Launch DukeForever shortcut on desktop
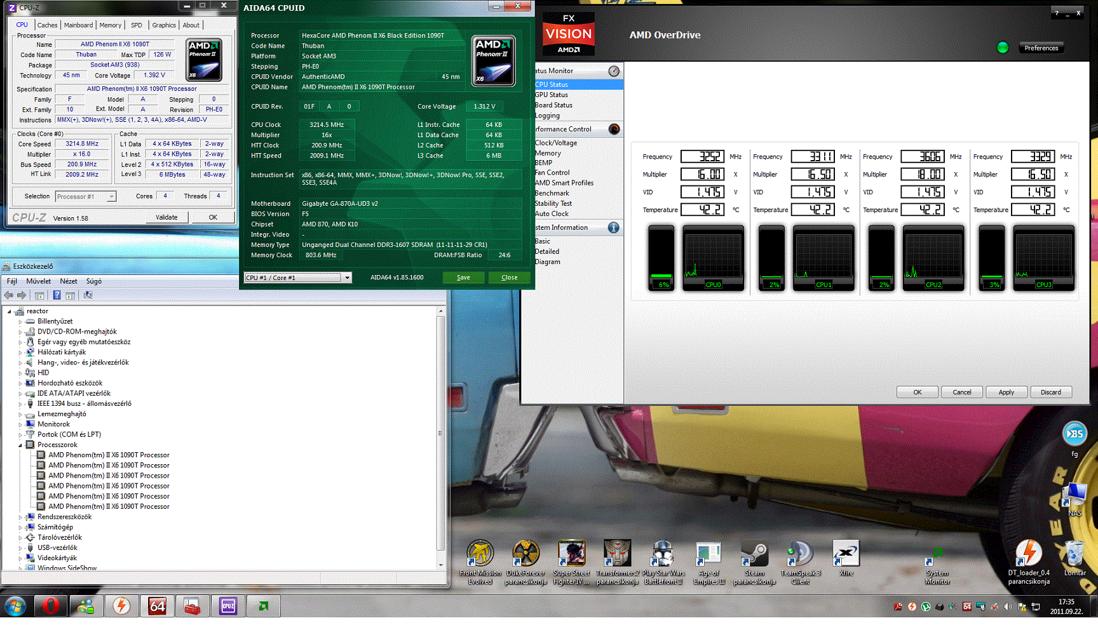Screen dimensions: 1098x630 pyautogui.click(x=526, y=561)
